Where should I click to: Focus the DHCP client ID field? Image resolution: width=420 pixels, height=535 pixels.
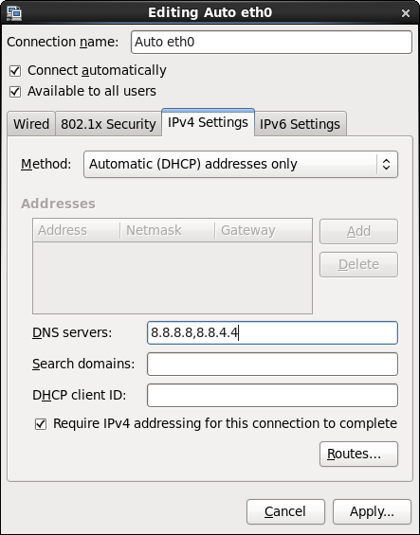272,396
